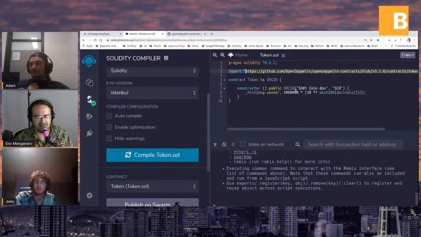Click the editor zoom out magnifier
Viewport: 421px width, 237px height.
[215, 55]
